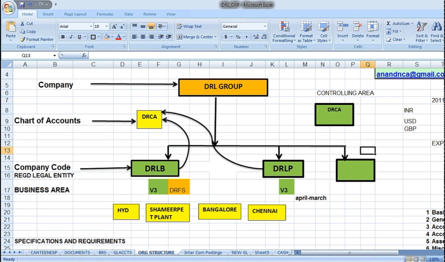
Task: Decrease font size with Shrink Font
Action: (x=122, y=26)
